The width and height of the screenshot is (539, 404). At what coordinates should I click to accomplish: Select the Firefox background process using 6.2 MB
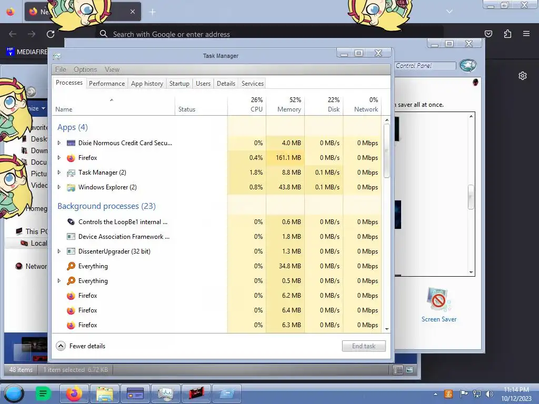click(x=216, y=296)
